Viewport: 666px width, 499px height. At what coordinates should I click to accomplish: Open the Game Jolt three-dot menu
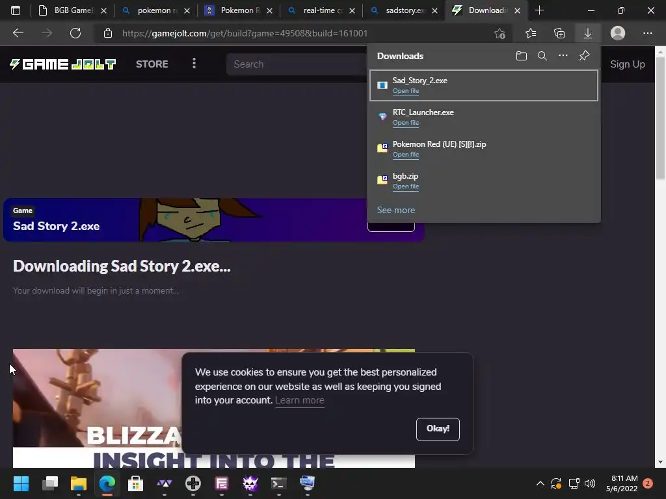pos(194,64)
